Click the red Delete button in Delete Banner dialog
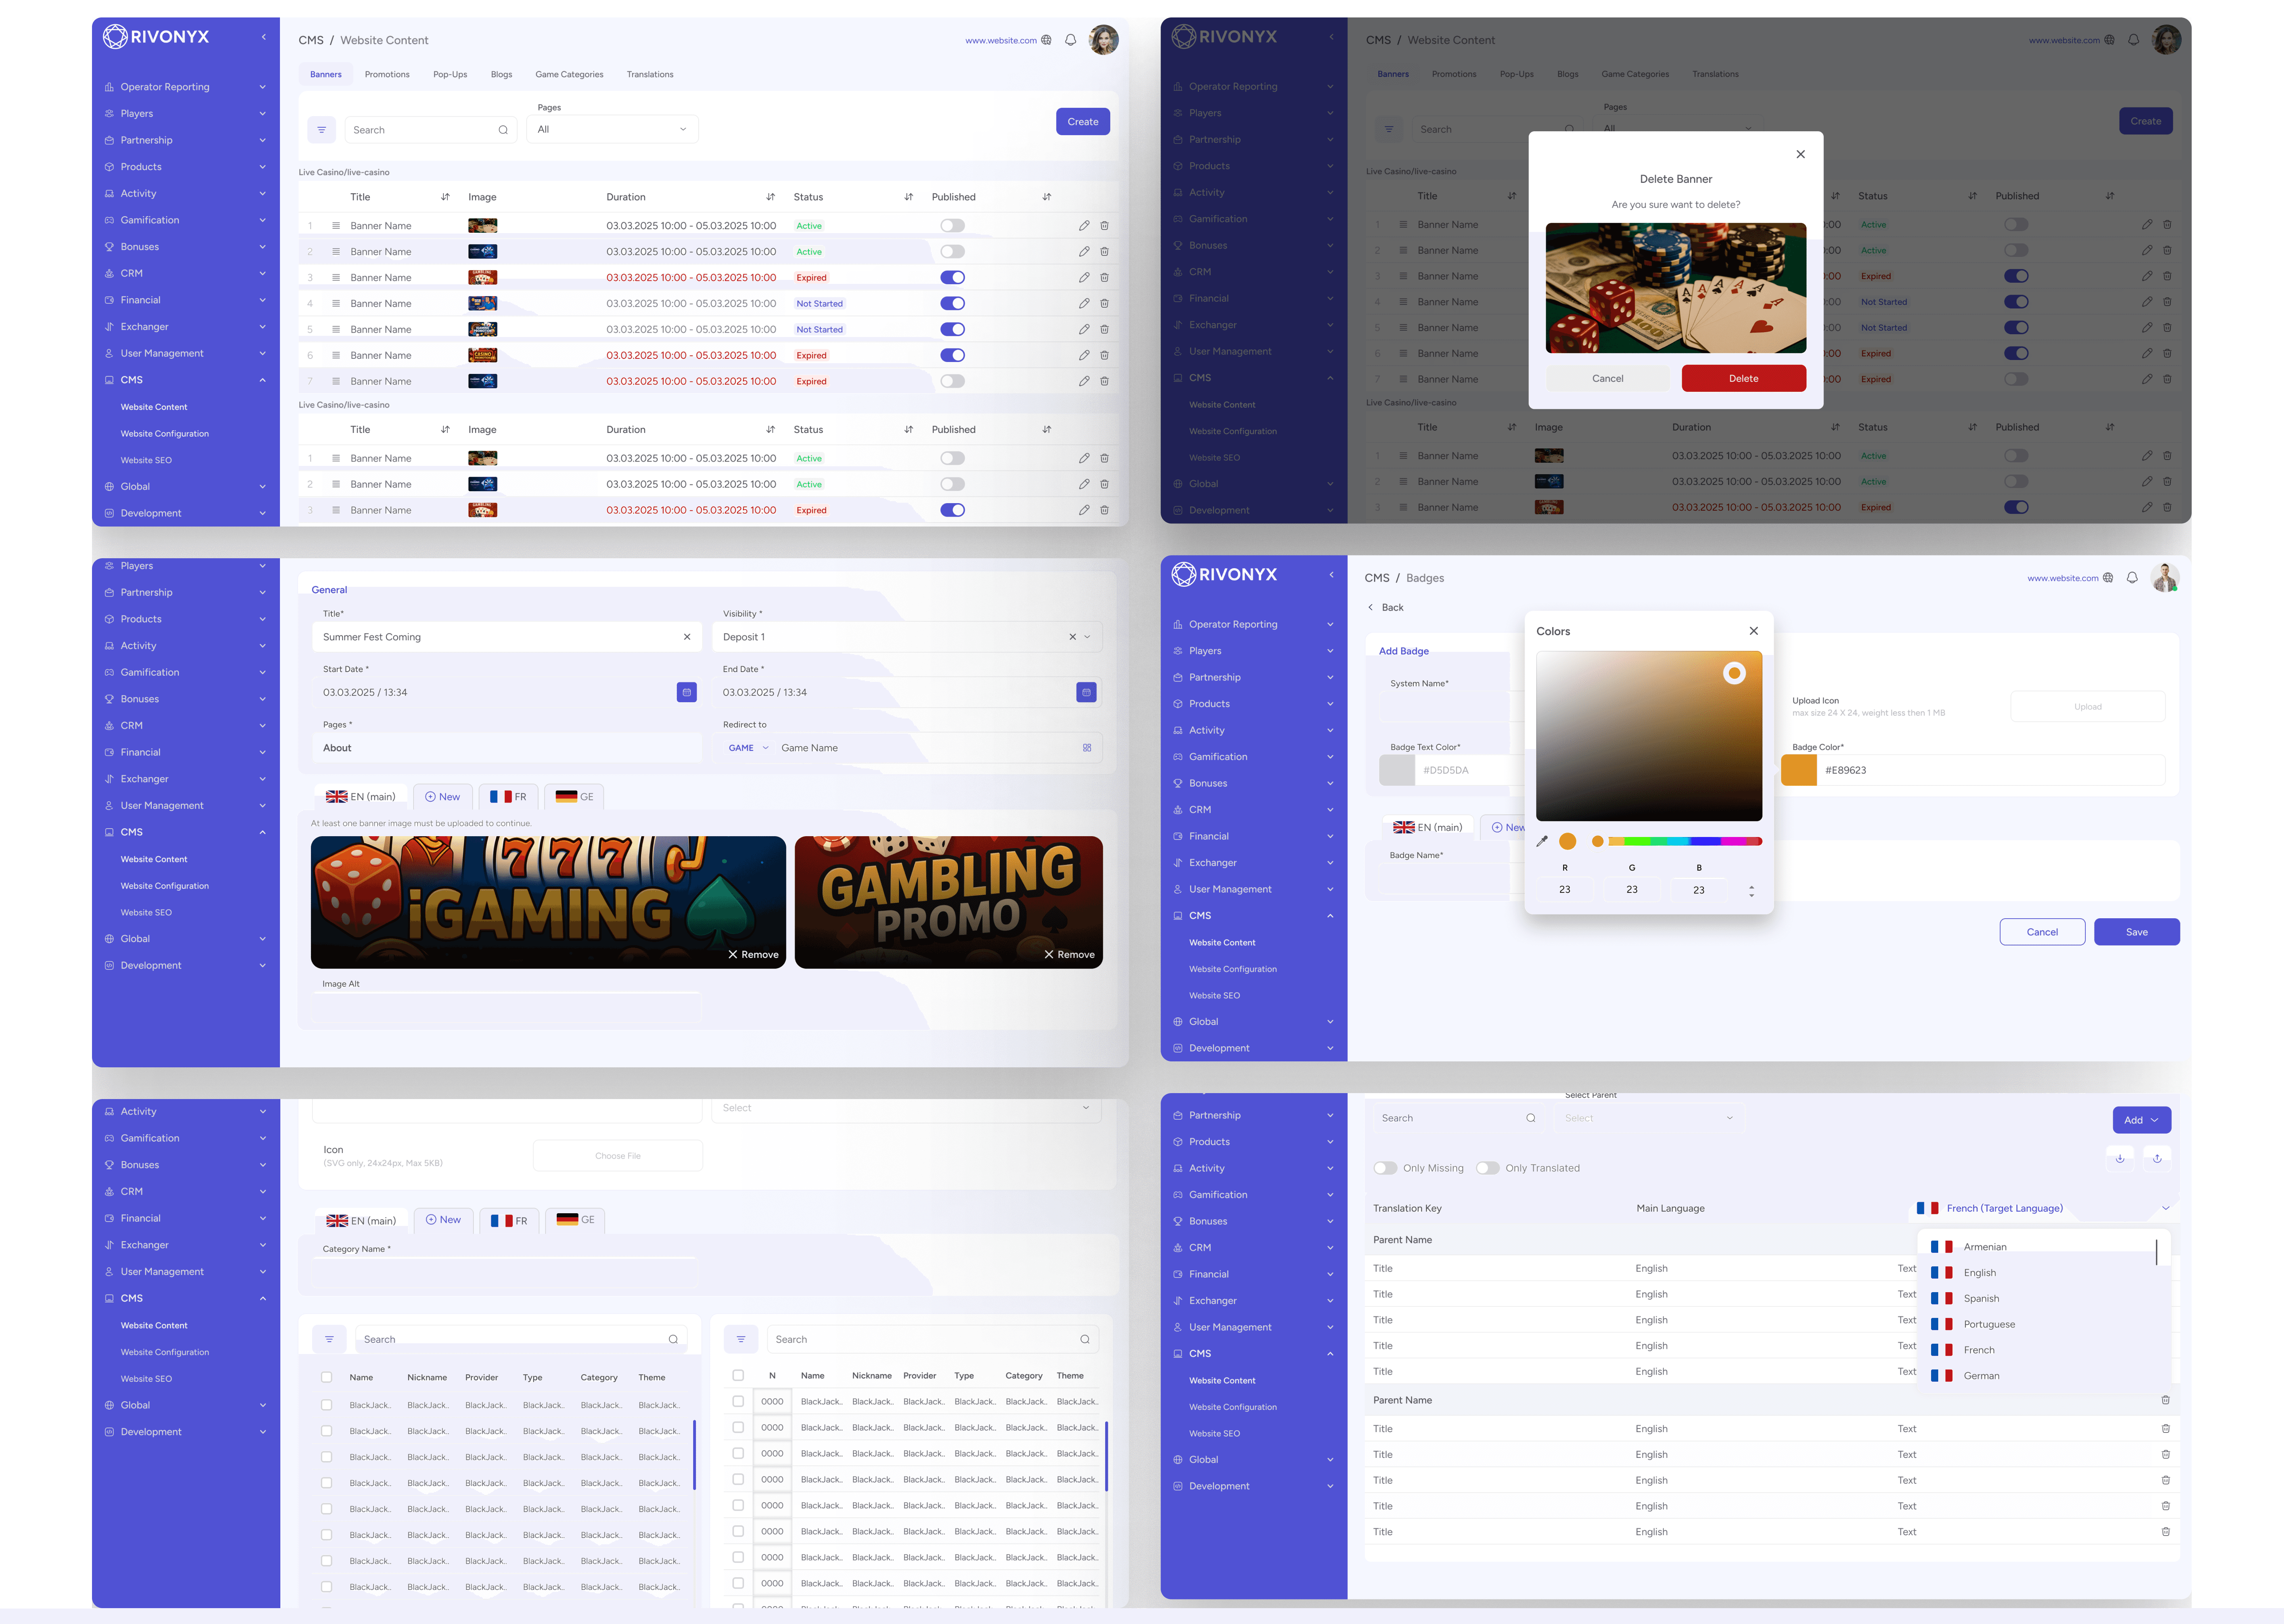This screenshot has height=1624, width=2284. [x=1743, y=378]
